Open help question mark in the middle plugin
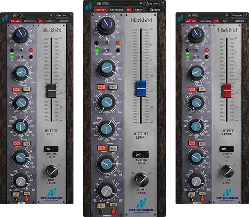Viewport: 249px width, 217px height. [x=163, y=3]
